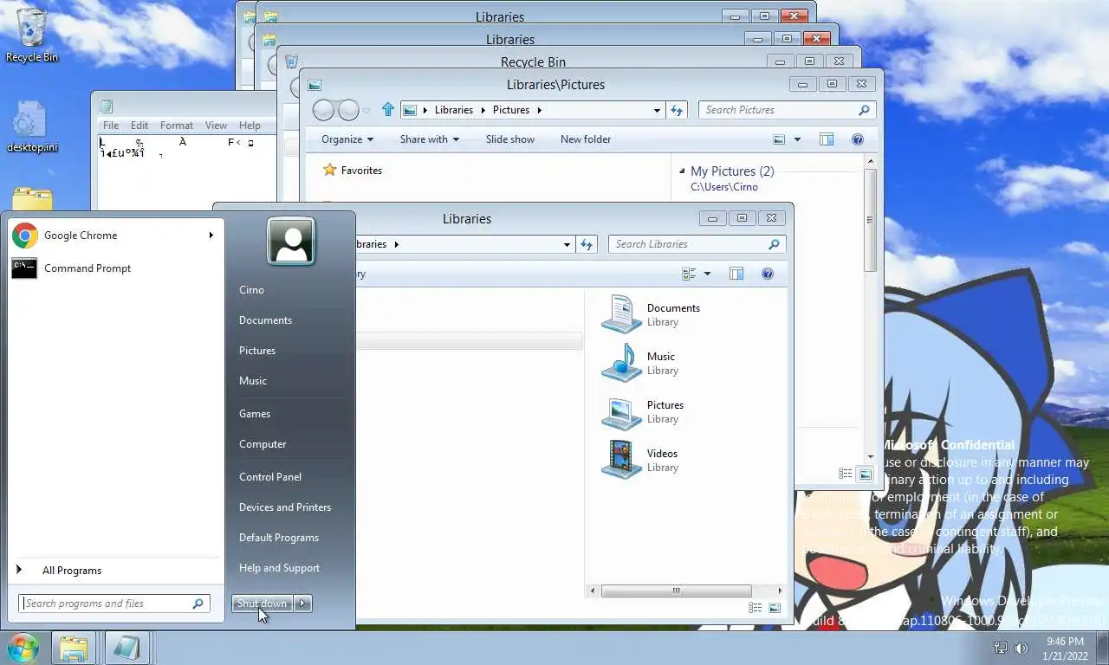Click the Shut down button
The width and height of the screenshot is (1109, 665).
(262, 604)
